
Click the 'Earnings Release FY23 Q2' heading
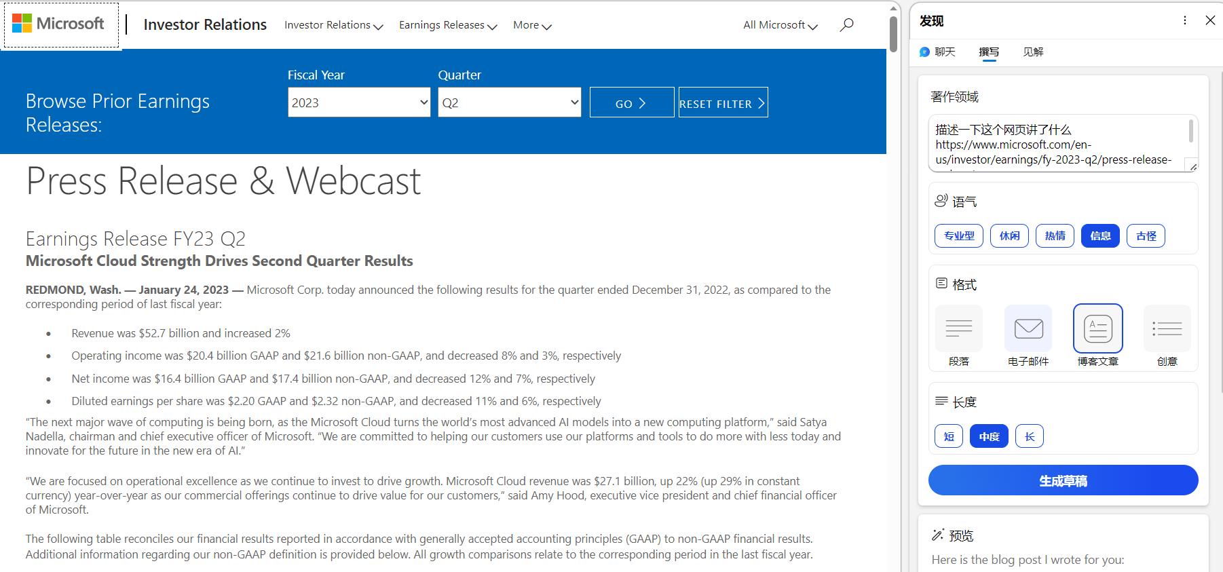point(136,239)
